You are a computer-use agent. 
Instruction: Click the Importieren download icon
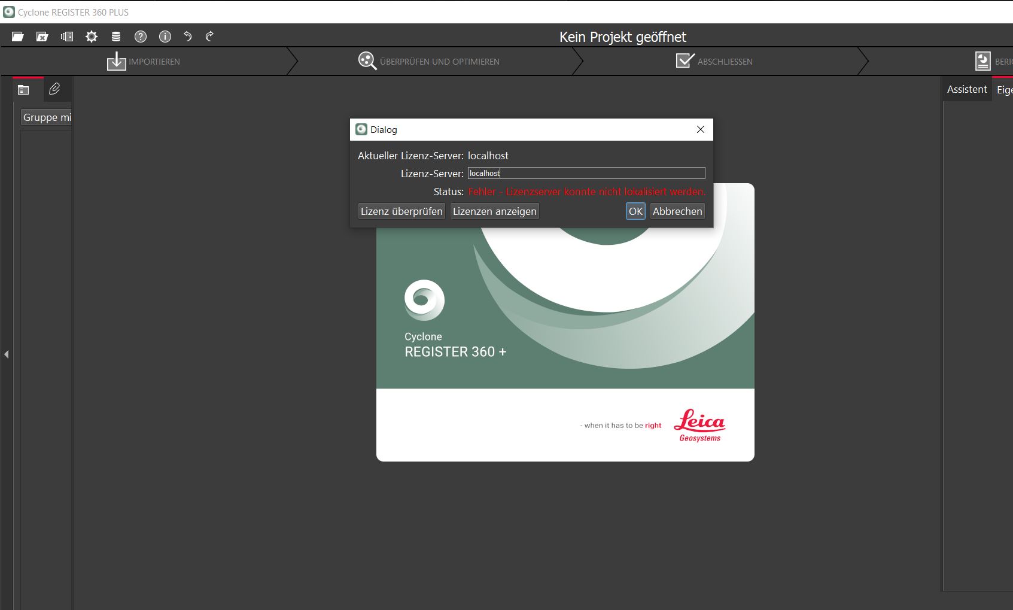point(116,61)
